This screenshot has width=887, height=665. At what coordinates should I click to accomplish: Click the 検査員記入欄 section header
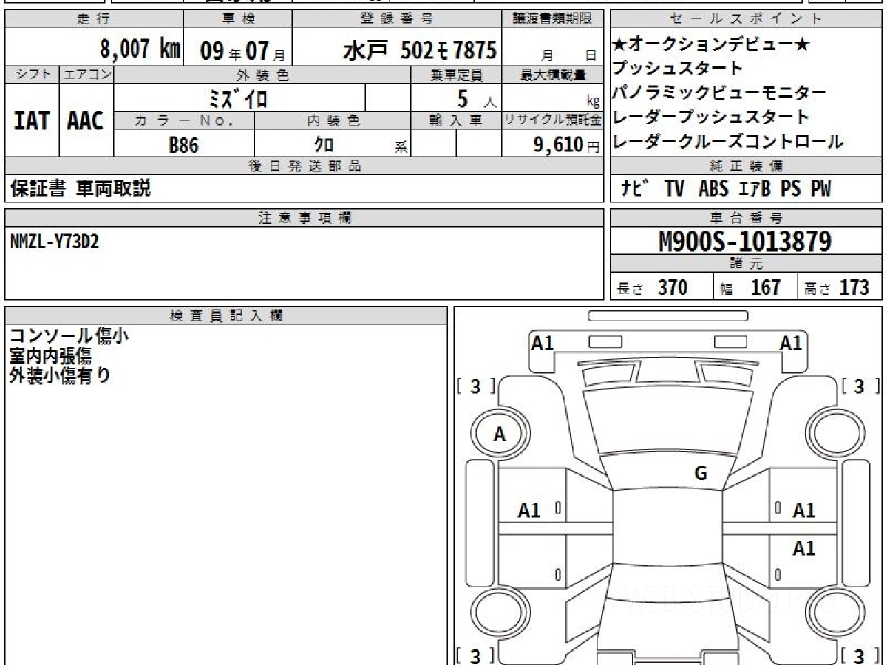point(225,316)
